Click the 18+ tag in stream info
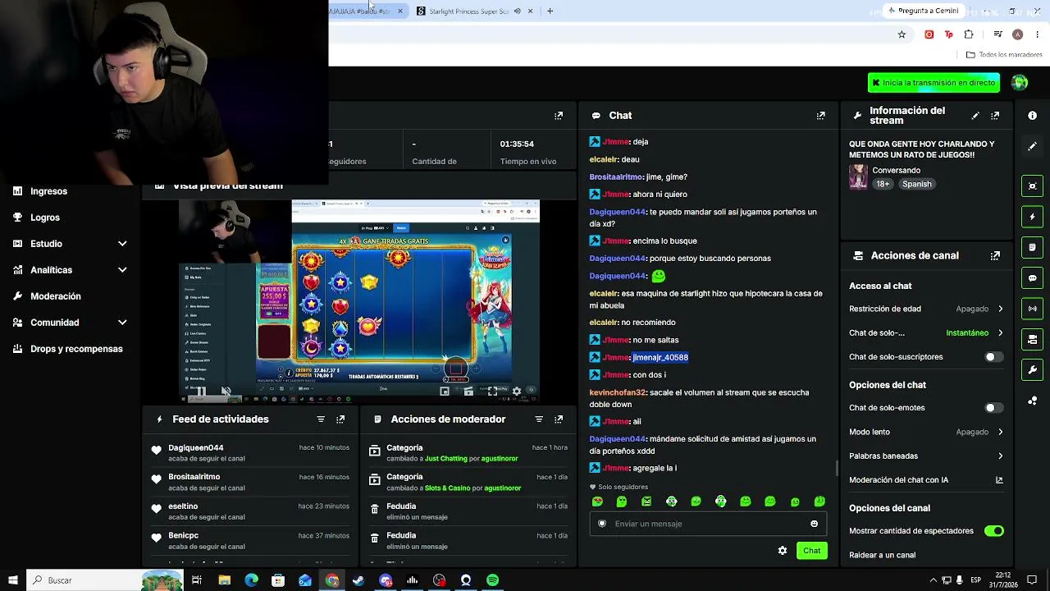Screen dimensions: 1050x591 coord(883,185)
